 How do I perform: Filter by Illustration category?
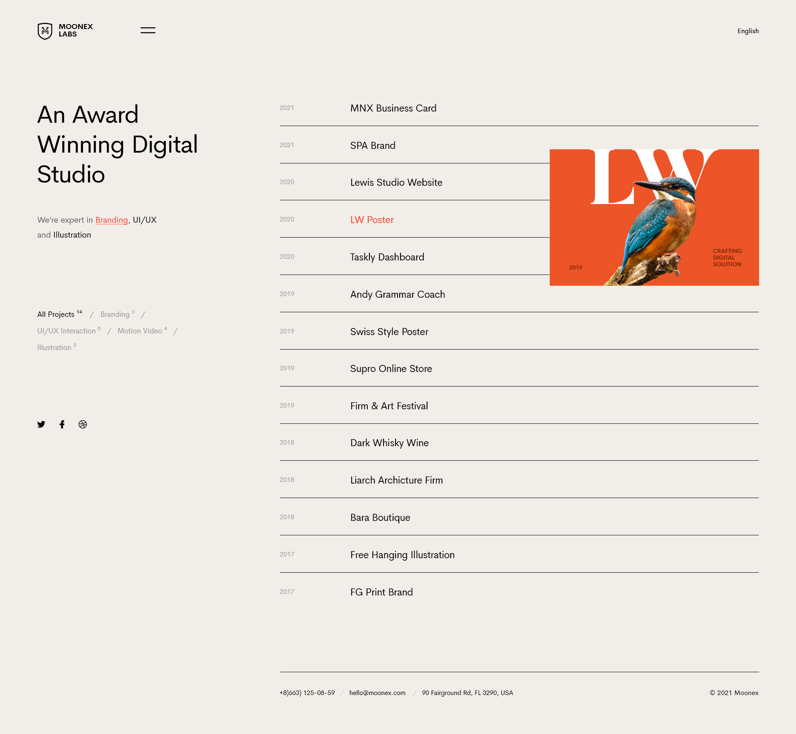pos(54,348)
